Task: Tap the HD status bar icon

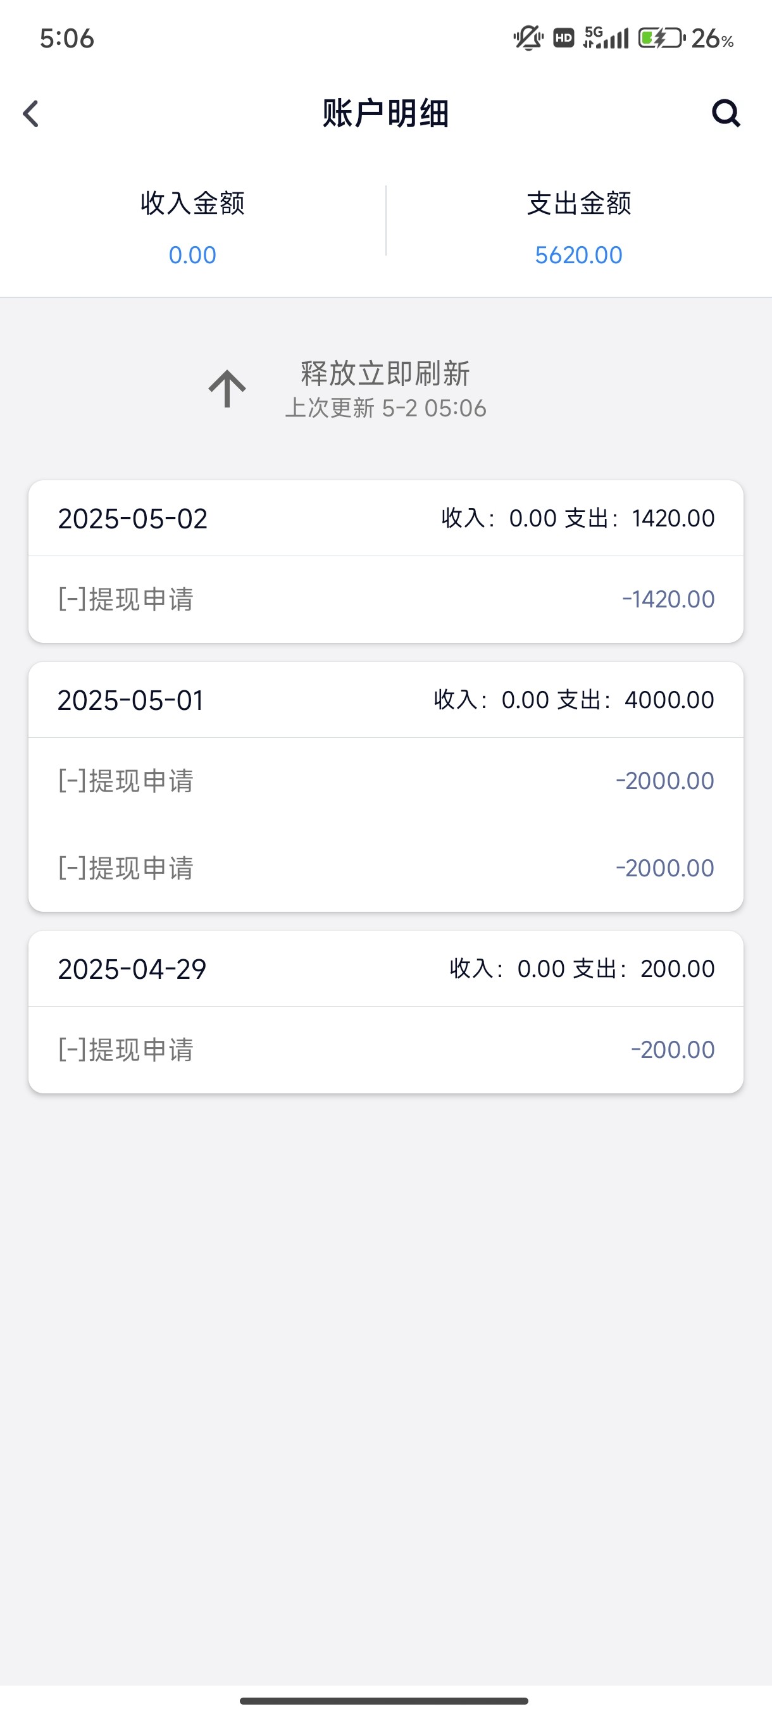Action: 564,38
